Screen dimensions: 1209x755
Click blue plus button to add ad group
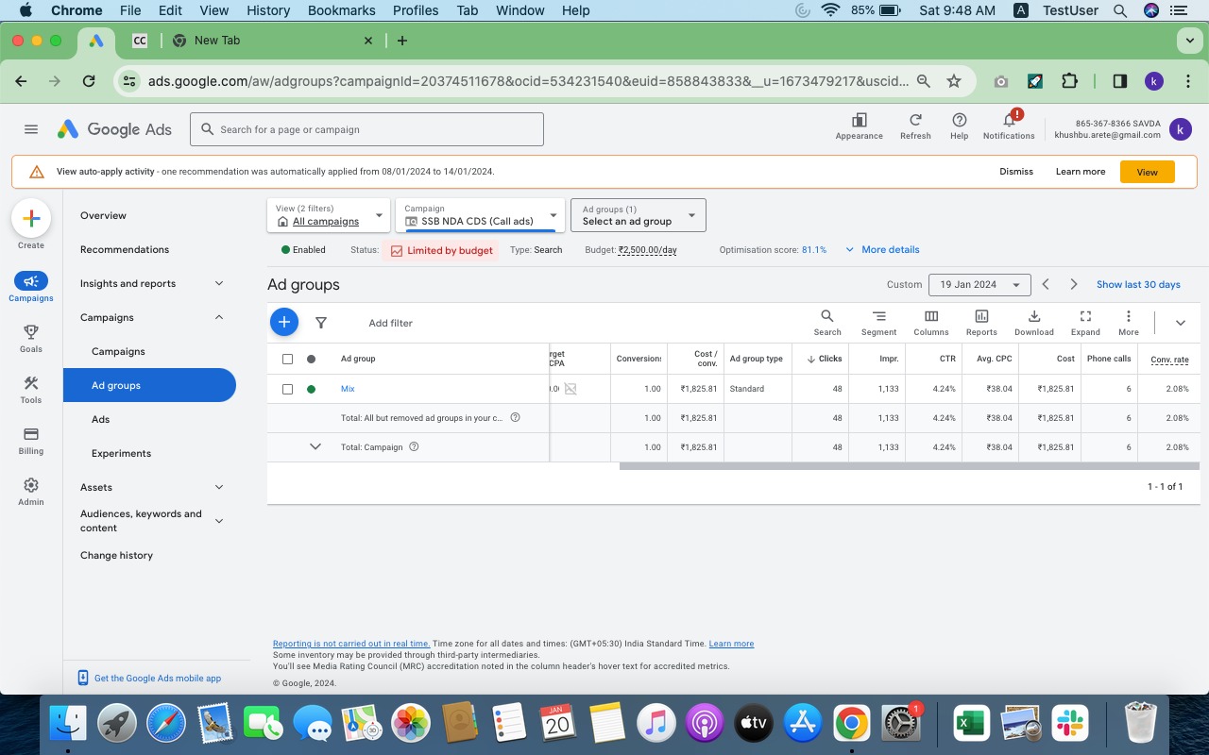coord(284,322)
